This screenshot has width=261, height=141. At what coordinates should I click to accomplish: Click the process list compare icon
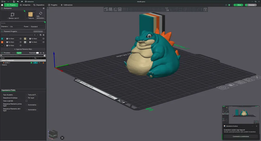(41, 53)
